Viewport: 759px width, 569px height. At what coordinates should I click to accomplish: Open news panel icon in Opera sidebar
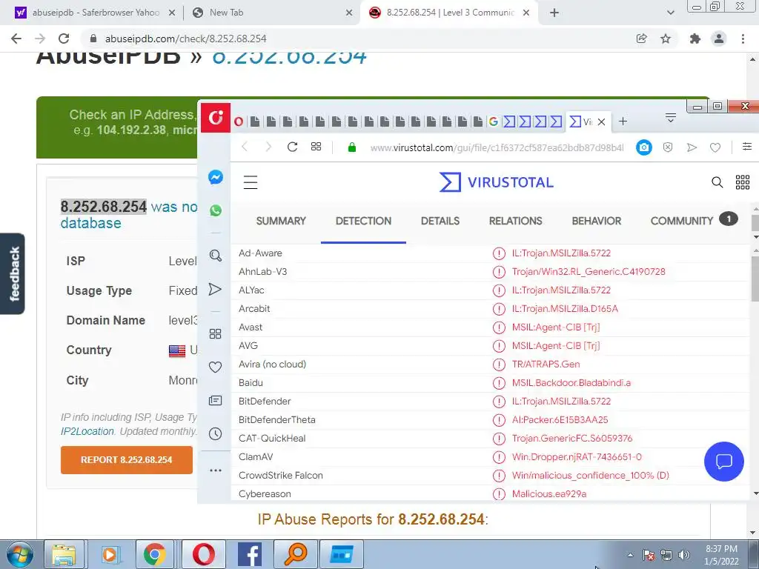[x=216, y=401]
